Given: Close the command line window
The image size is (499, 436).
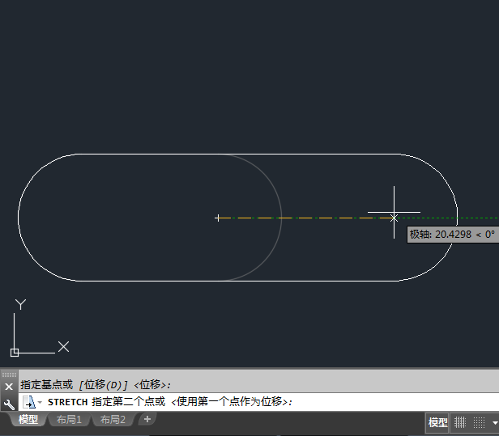Looking at the screenshot, I should tap(9, 387).
